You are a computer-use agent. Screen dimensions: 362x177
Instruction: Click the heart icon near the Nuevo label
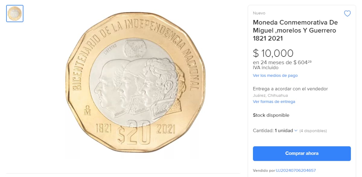(x=347, y=14)
